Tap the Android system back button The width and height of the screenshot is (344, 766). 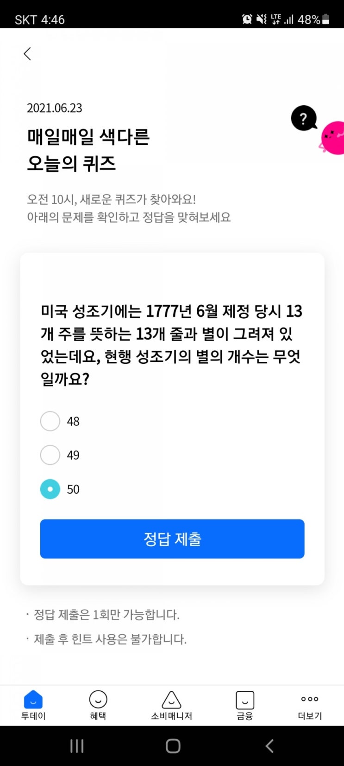coord(269,746)
